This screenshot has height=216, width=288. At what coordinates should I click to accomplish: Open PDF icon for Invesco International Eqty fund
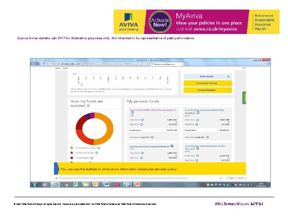198,112
